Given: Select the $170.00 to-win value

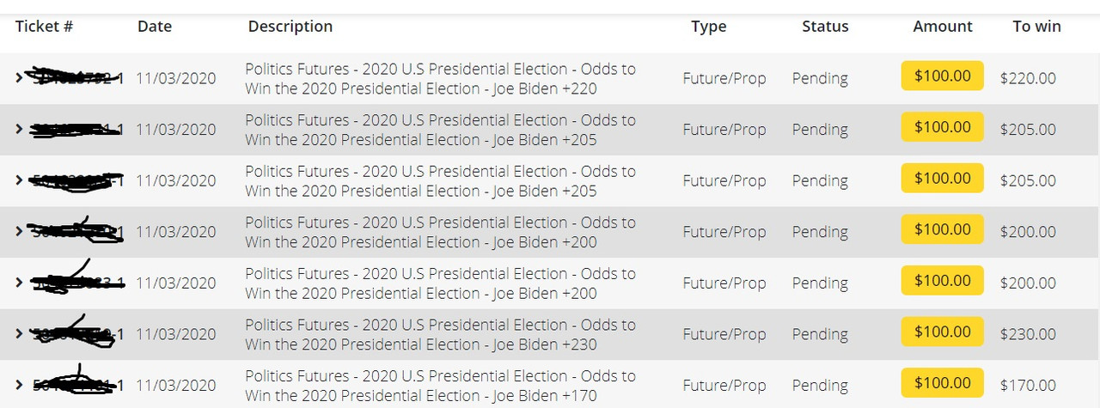Looking at the screenshot, I should pos(1028,386).
